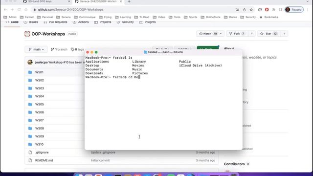The height and width of the screenshot is (176, 313).
Task: Close the SSH and GPG keys tab
Action: (x=69, y=1)
